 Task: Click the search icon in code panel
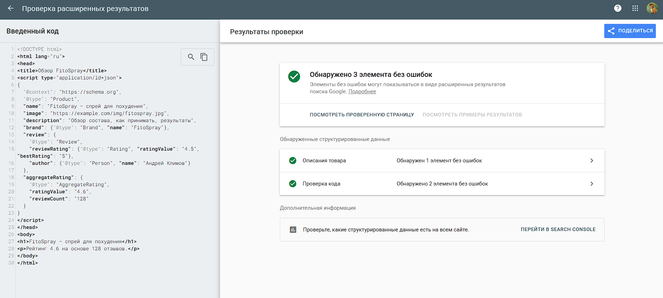[x=191, y=57]
